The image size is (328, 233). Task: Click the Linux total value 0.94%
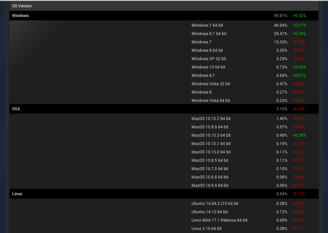pos(282,194)
